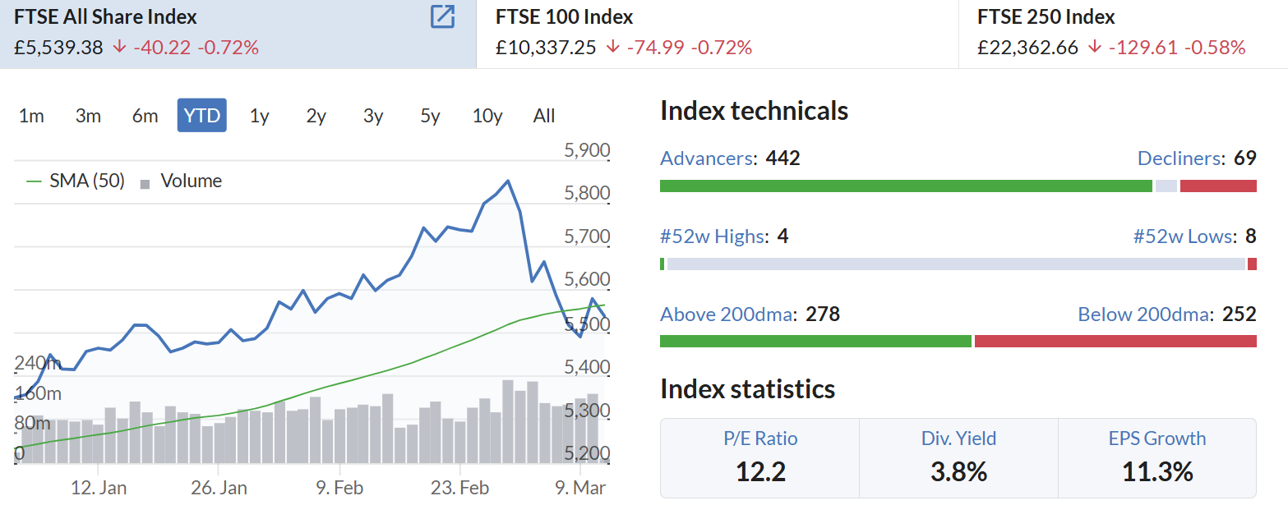Toggle the Volume legend series
The height and width of the screenshot is (505, 1288).
pyautogui.click(x=181, y=181)
